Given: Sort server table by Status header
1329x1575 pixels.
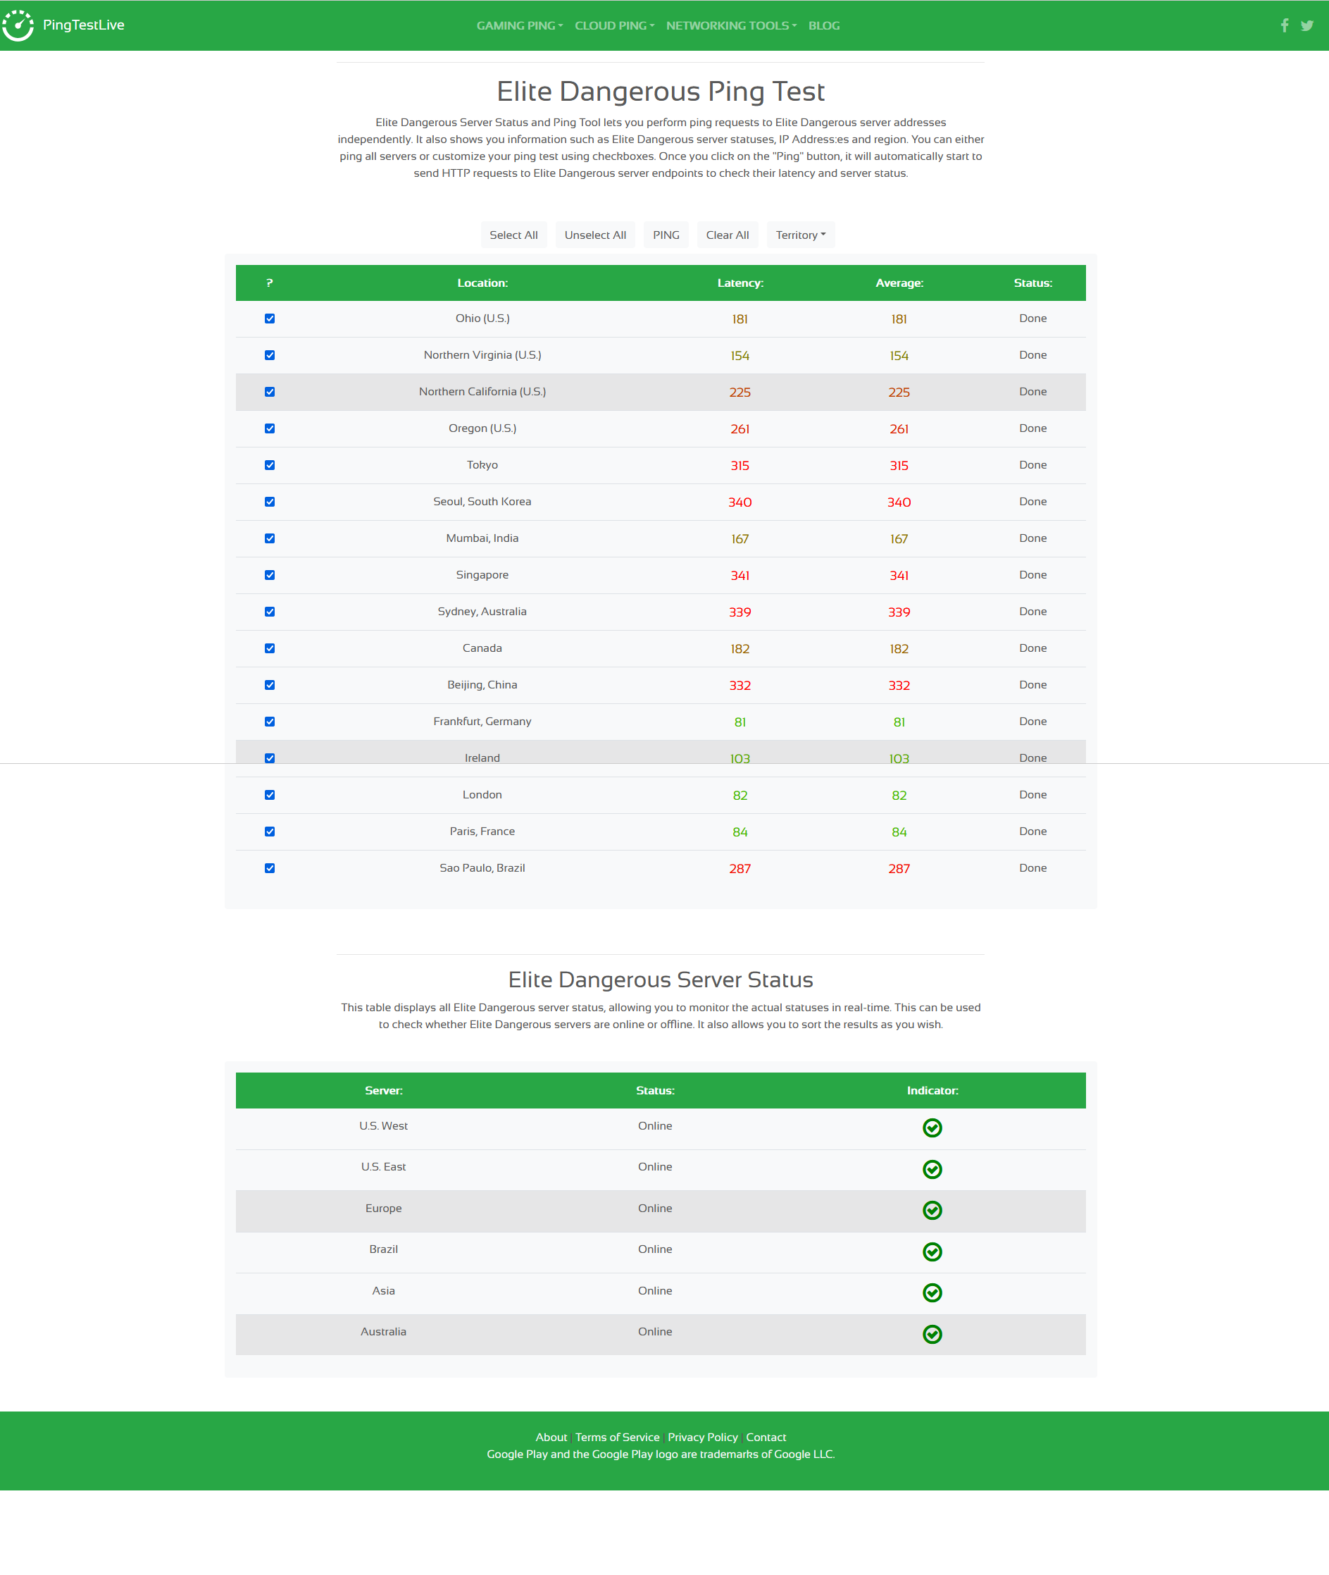Looking at the screenshot, I should (x=655, y=1090).
